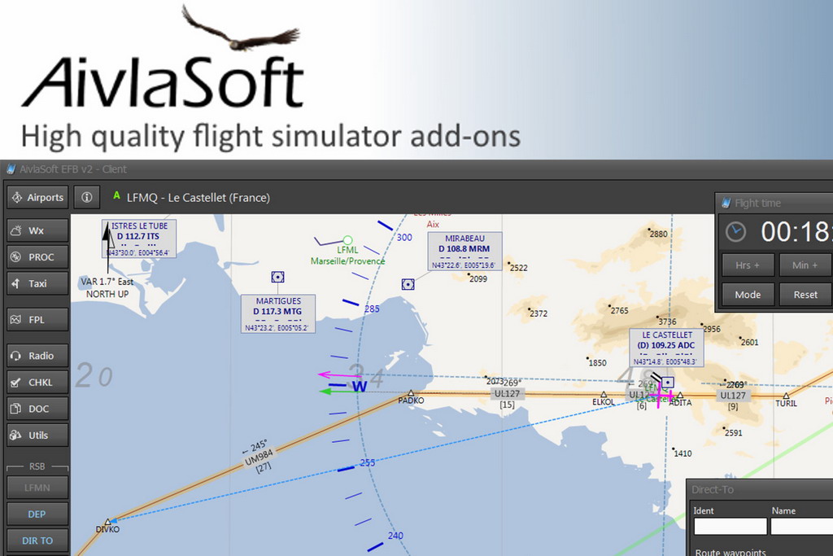The image size is (833, 556).
Task: Switch flight timer Mode
Action: 747,295
